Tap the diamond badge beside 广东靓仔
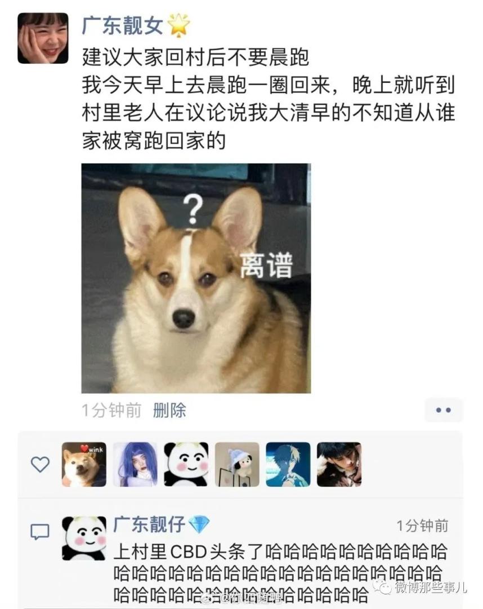The width and height of the screenshot is (483, 609). (199, 524)
